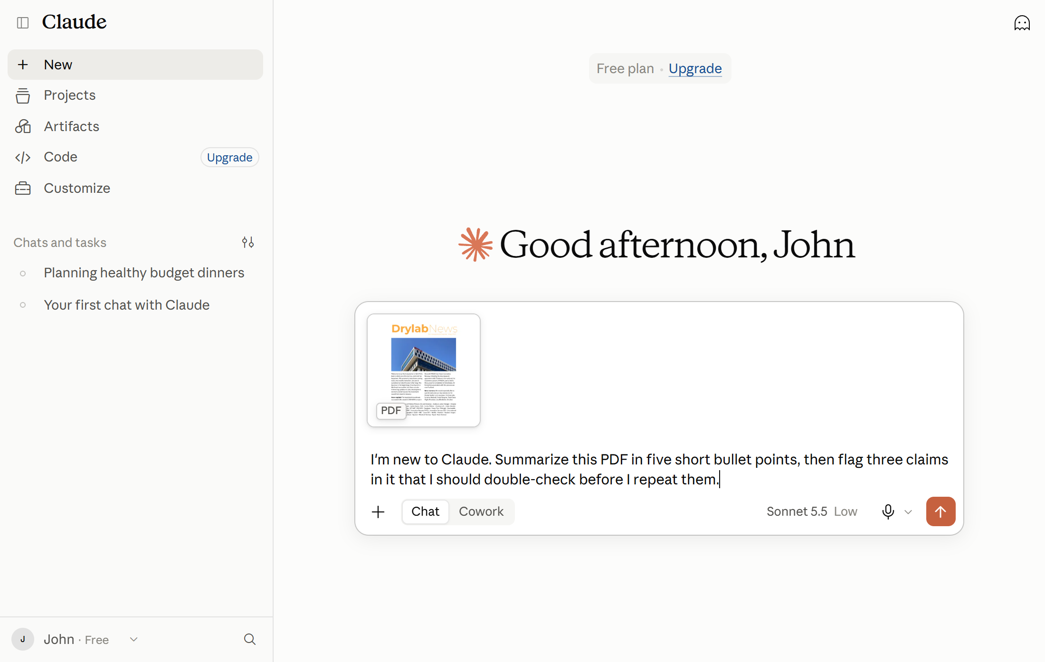Collapse the sidebar with the panel icon
Image resolution: width=1045 pixels, height=662 pixels.
coord(22,22)
